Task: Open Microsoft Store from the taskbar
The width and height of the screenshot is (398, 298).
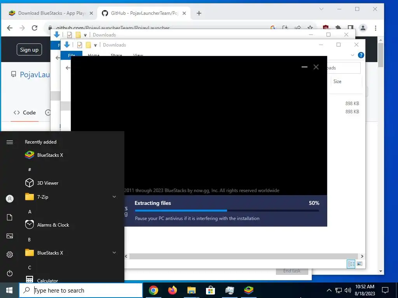Action: point(210,290)
